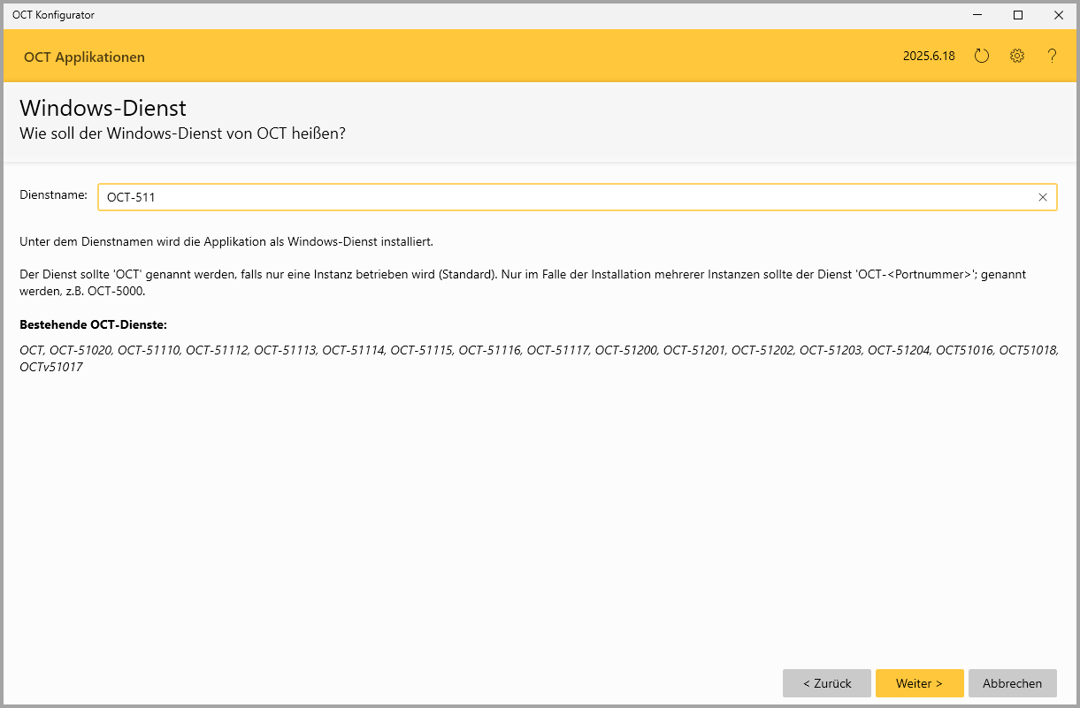Click the OCT Applikationen header title
The image size is (1080, 708).
[x=84, y=57]
